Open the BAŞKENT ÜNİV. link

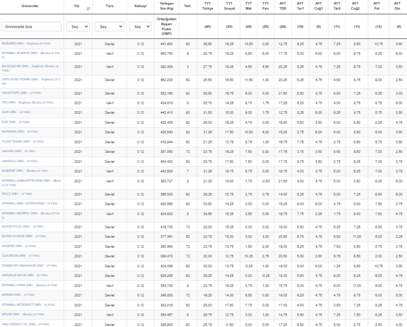click(x=25, y=171)
